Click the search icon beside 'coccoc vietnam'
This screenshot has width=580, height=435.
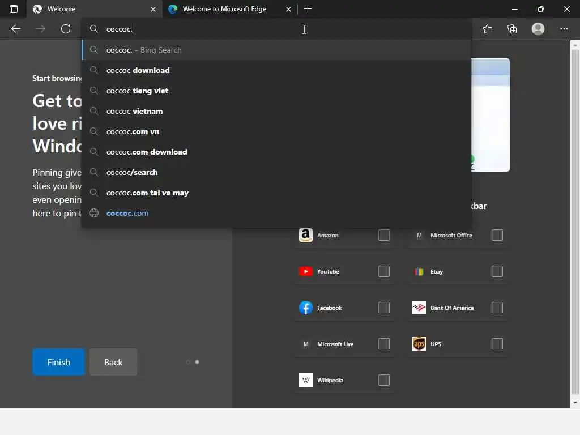click(x=94, y=111)
